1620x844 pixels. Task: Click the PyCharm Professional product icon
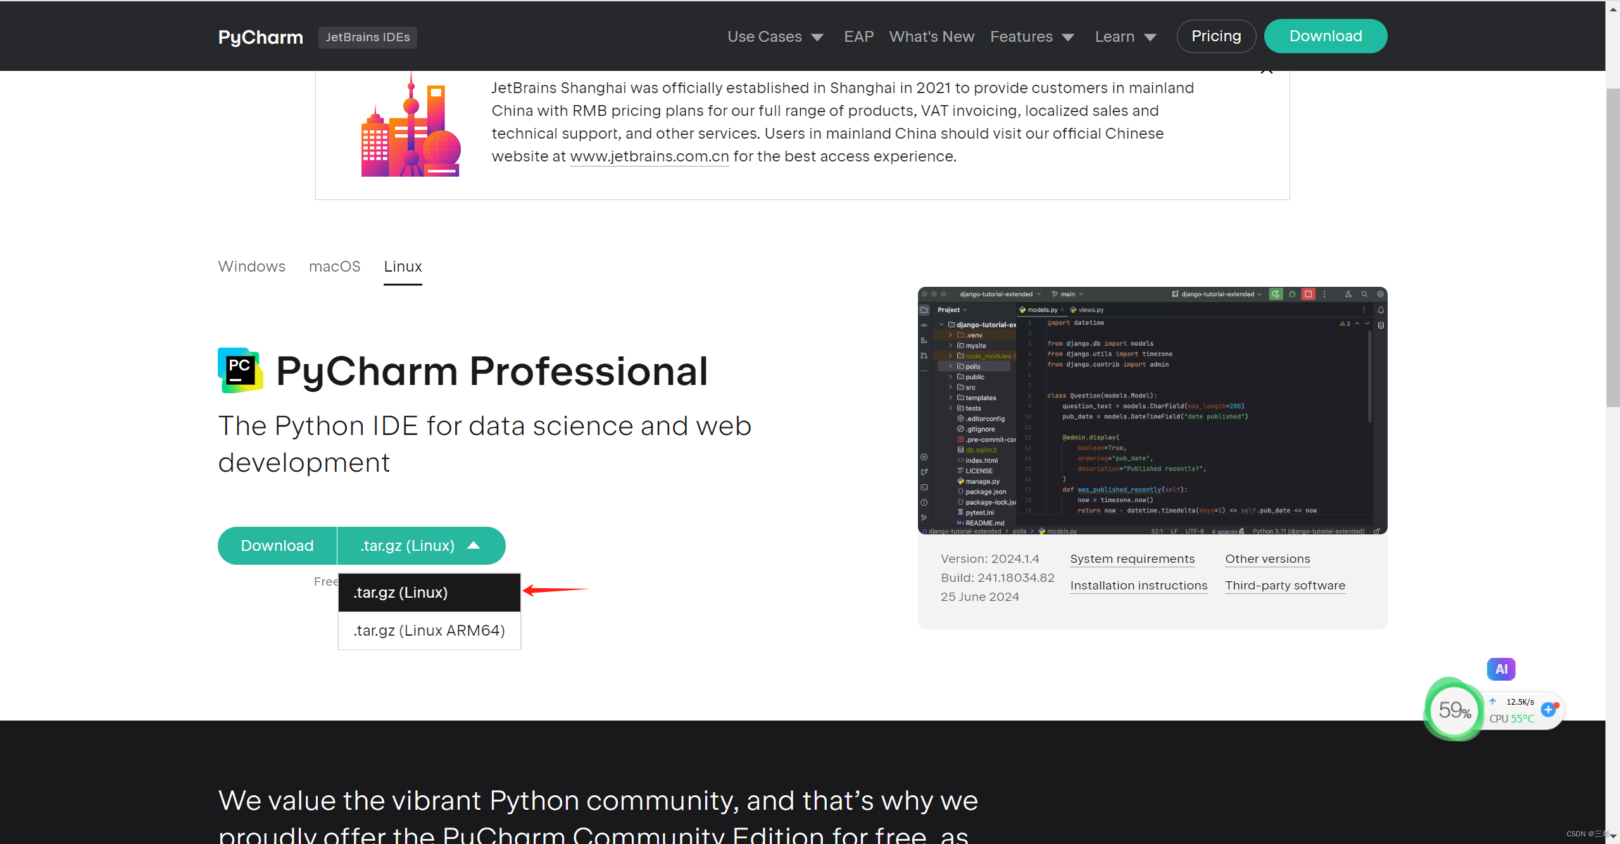[x=239, y=370]
